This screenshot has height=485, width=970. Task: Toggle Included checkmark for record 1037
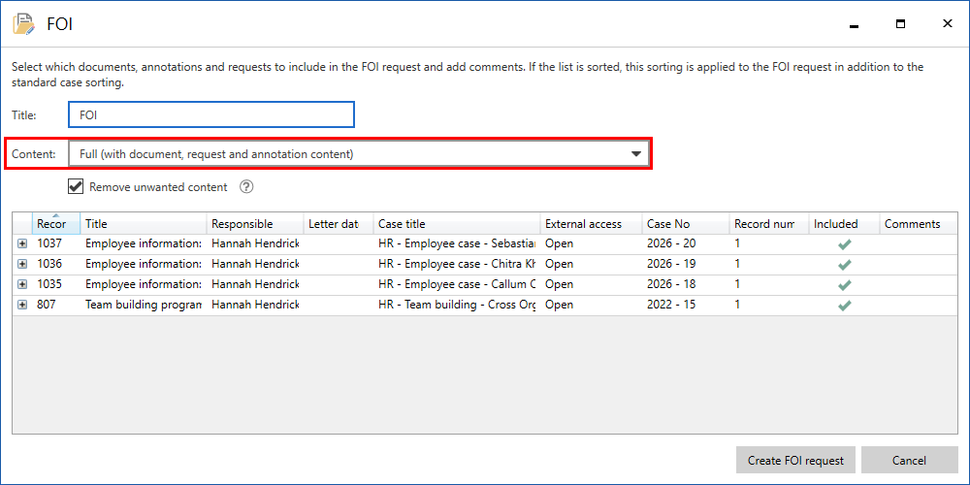tap(844, 244)
